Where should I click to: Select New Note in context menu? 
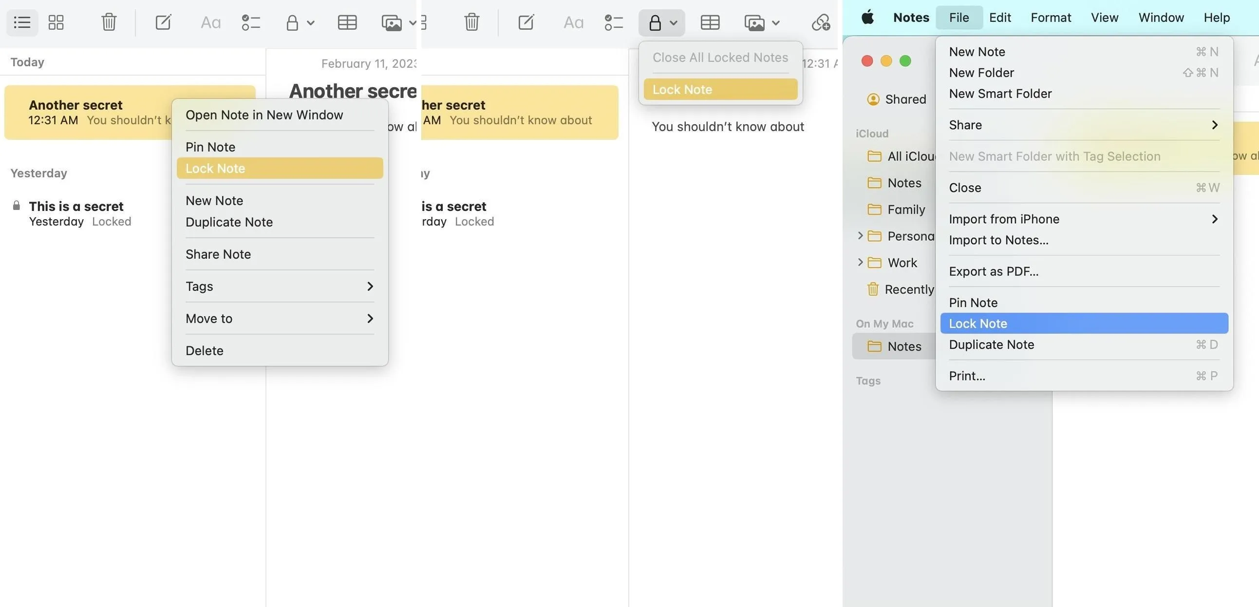click(280, 200)
